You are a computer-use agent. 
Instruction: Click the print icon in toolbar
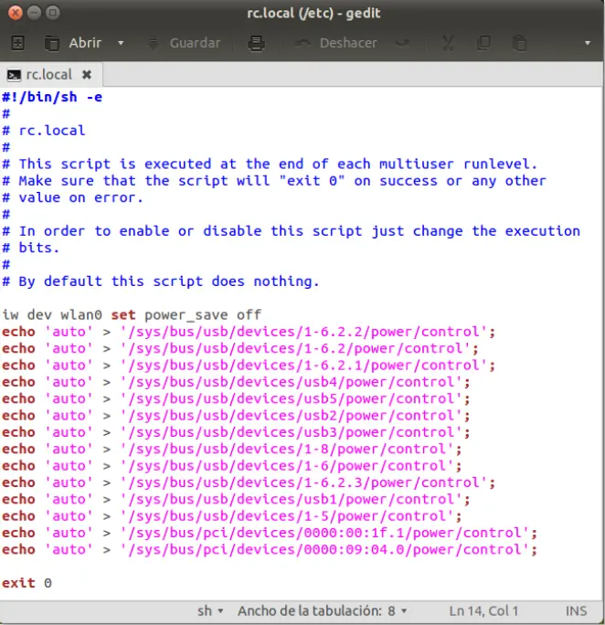(x=256, y=43)
